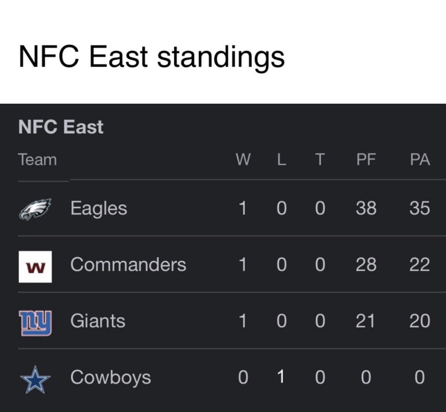Click the NFC East division heading
This screenshot has height=412, width=446.
61,127
